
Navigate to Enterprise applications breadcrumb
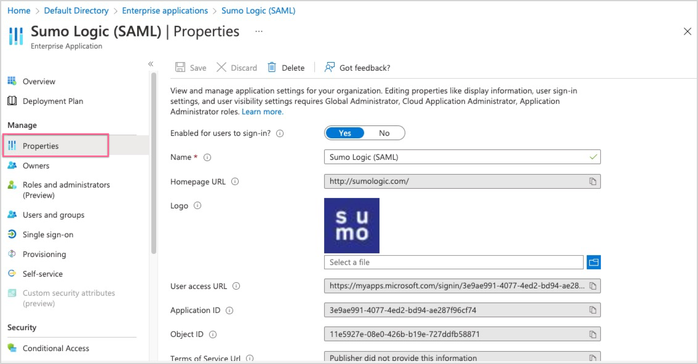click(165, 10)
